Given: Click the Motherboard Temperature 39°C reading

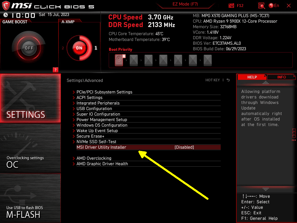Looking at the screenshot, I should (139, 39).
